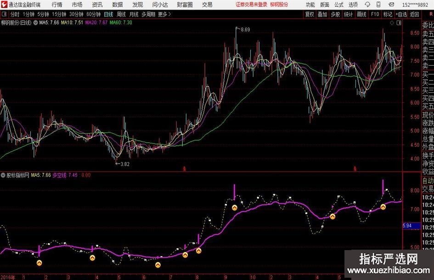Toggle the left panel icon beside 分时

pyautogui.click(x=4, y=14)
